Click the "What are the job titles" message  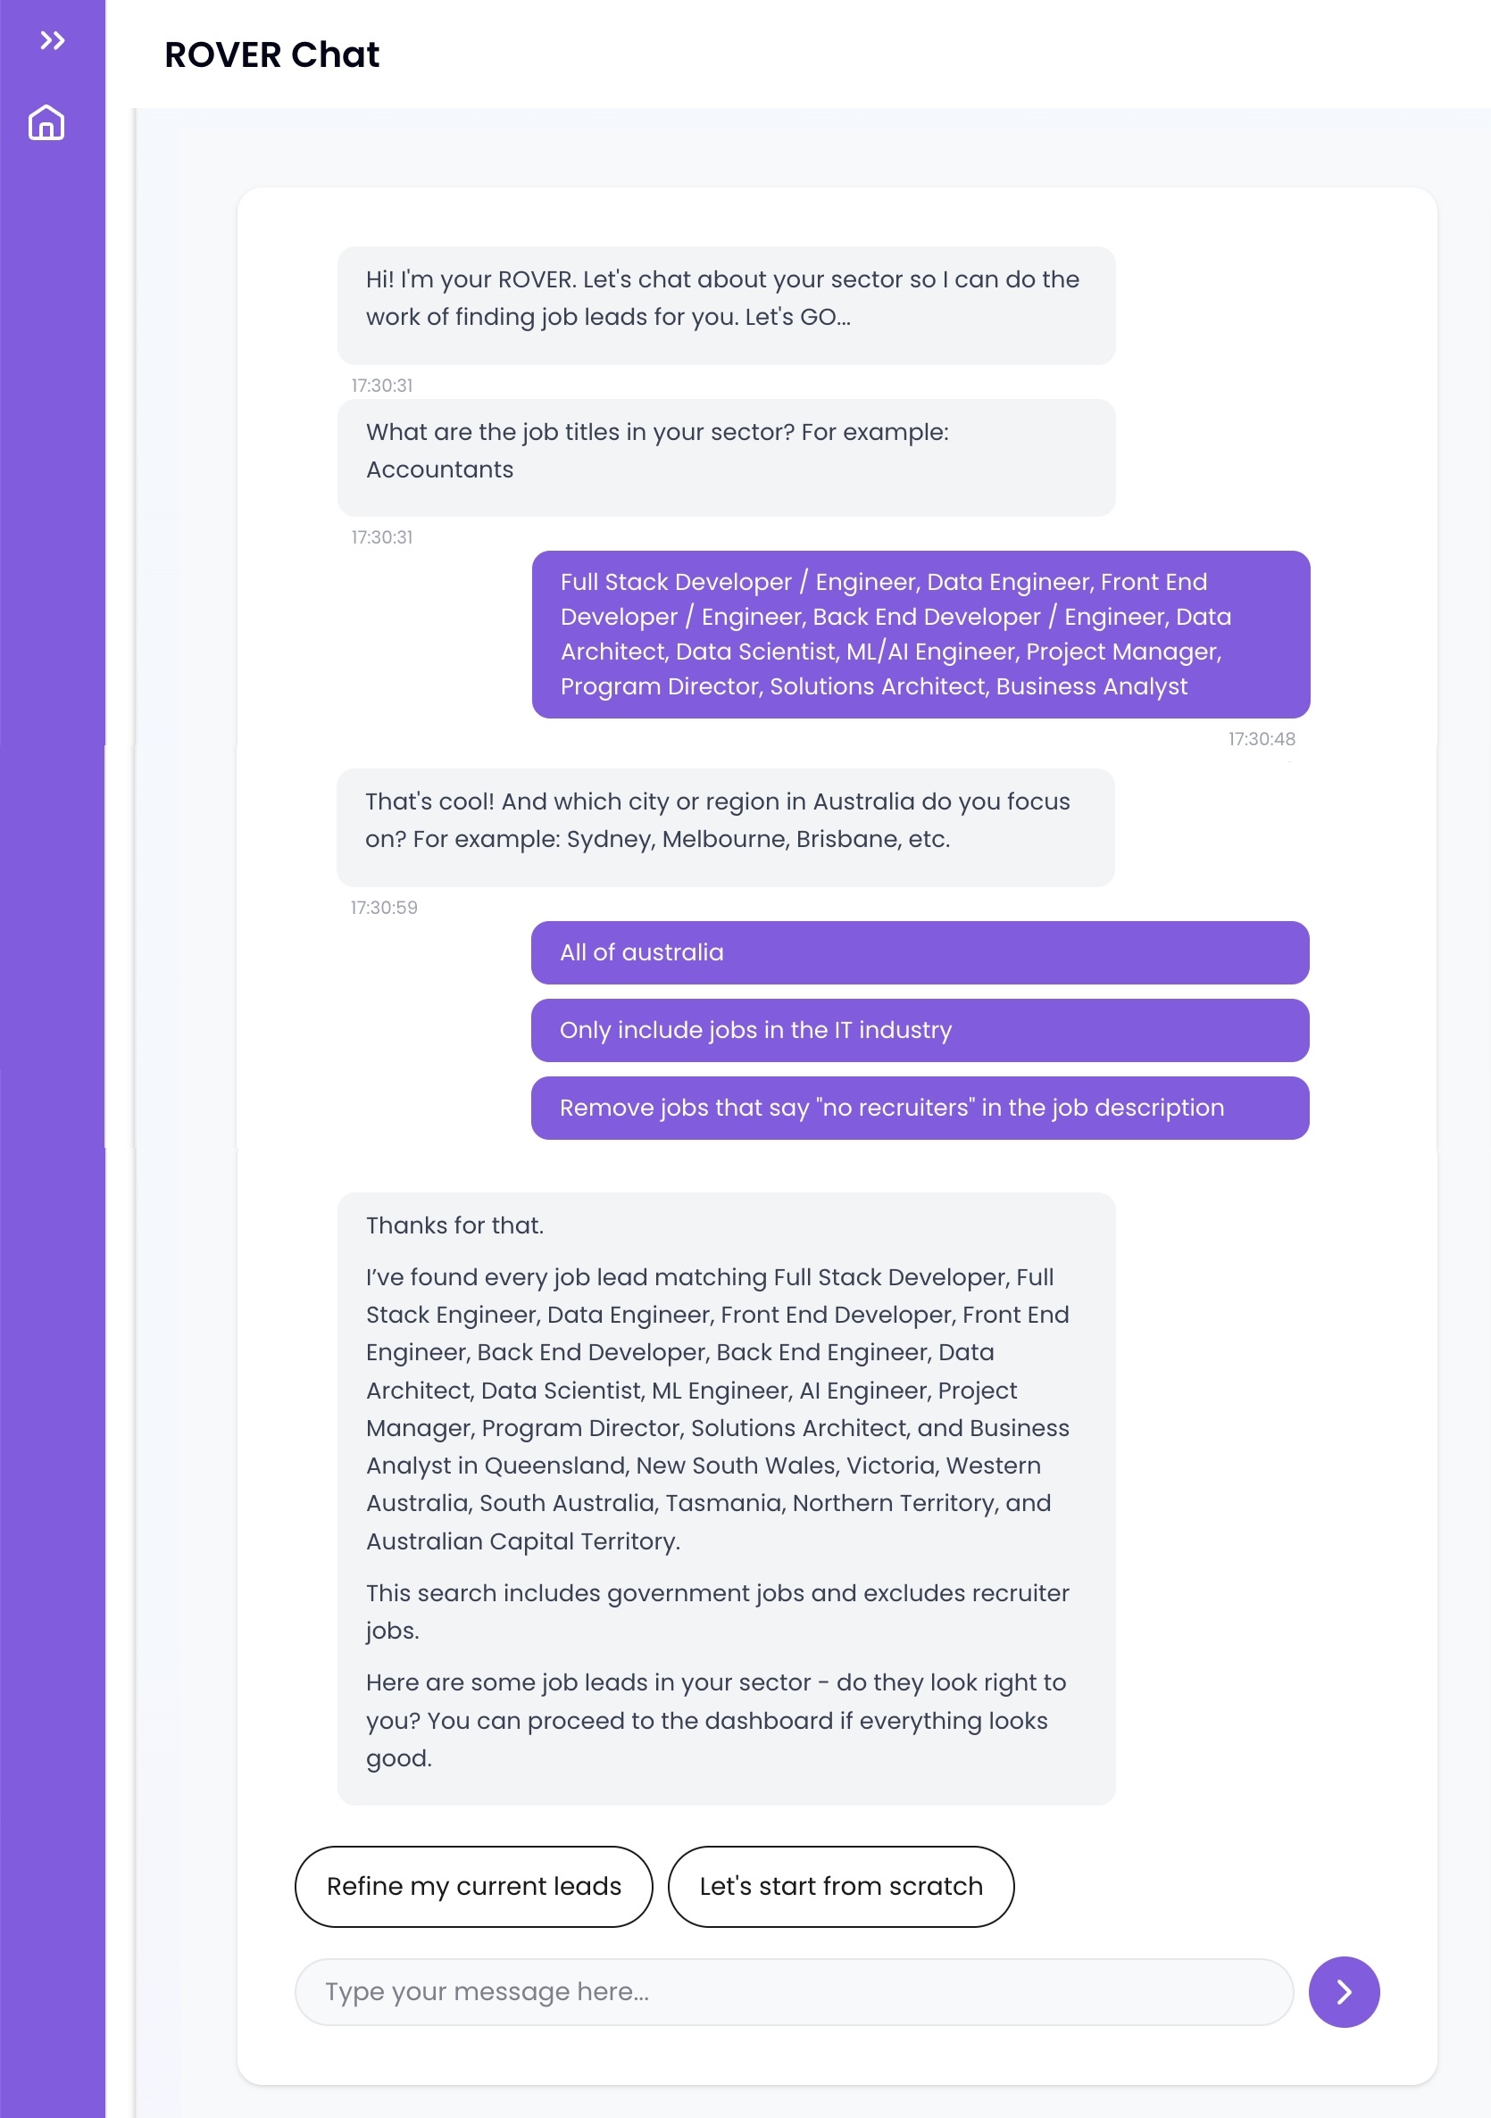tap(726, 457)
